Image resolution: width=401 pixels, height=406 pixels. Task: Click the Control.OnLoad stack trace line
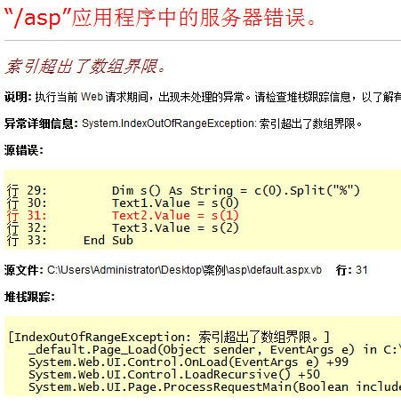[188, 362]
